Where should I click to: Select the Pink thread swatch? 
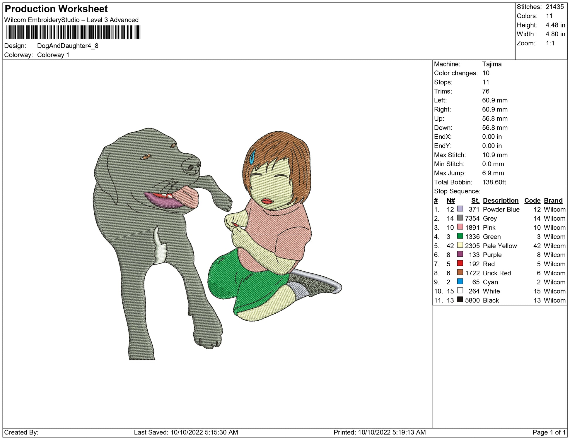tap(460, 227)
